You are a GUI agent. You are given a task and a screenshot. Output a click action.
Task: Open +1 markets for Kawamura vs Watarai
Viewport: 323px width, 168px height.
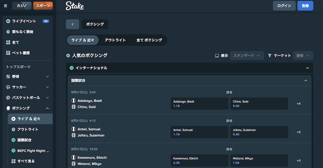click(x=299, y=160)
